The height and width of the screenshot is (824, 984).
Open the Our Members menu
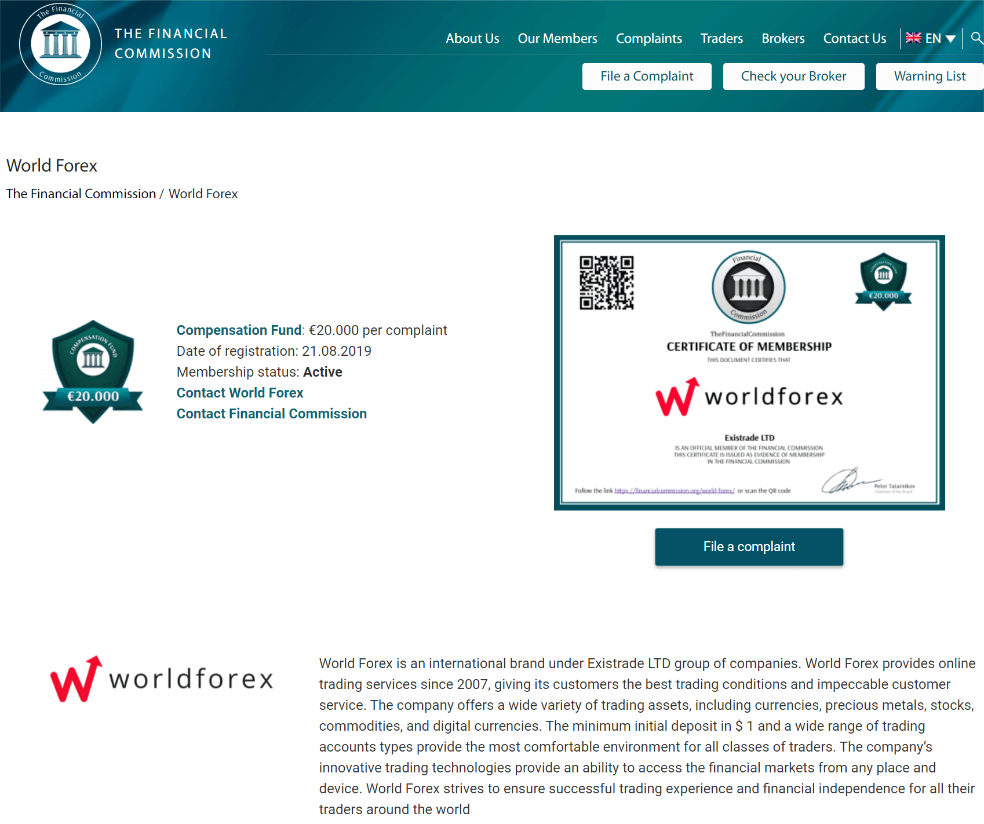click(x=557, y=38)
